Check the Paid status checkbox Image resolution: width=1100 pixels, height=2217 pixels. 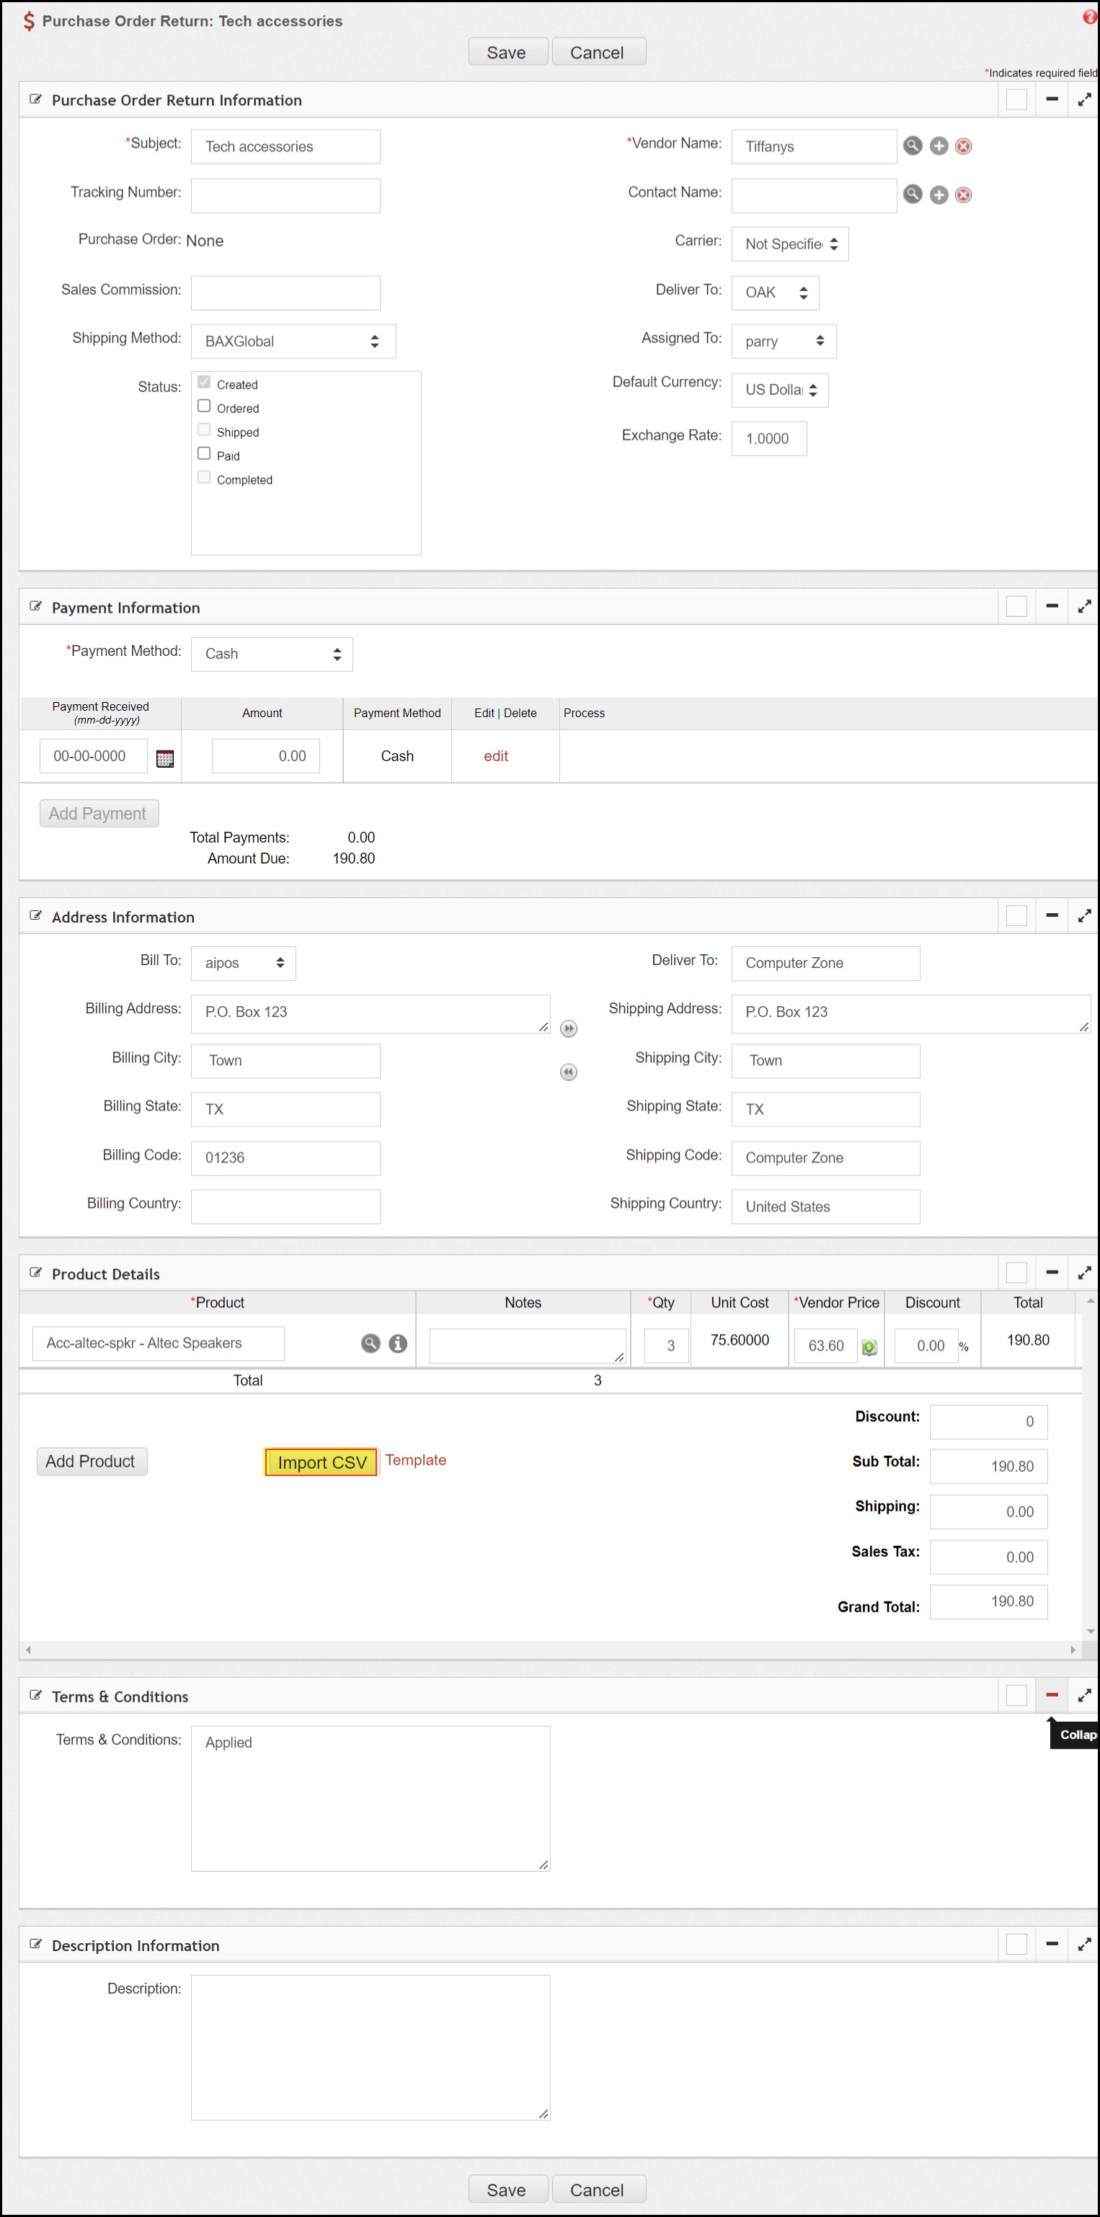coord(204,453)
